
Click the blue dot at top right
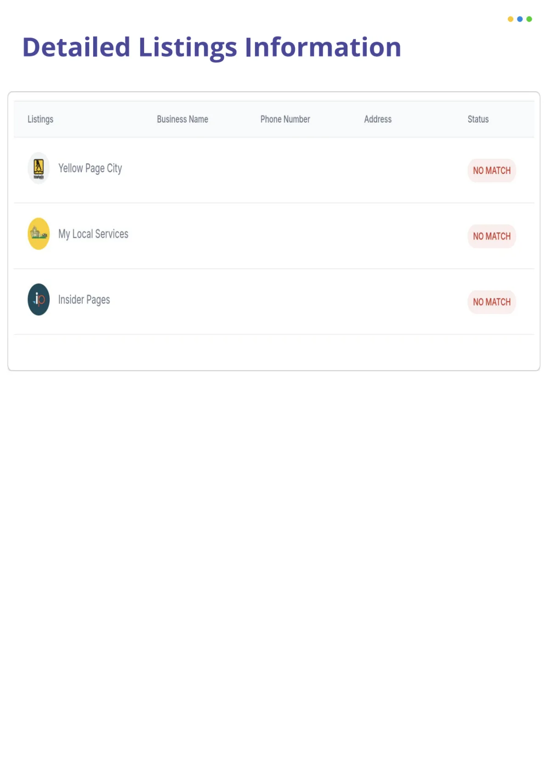(x=520, y=19)
